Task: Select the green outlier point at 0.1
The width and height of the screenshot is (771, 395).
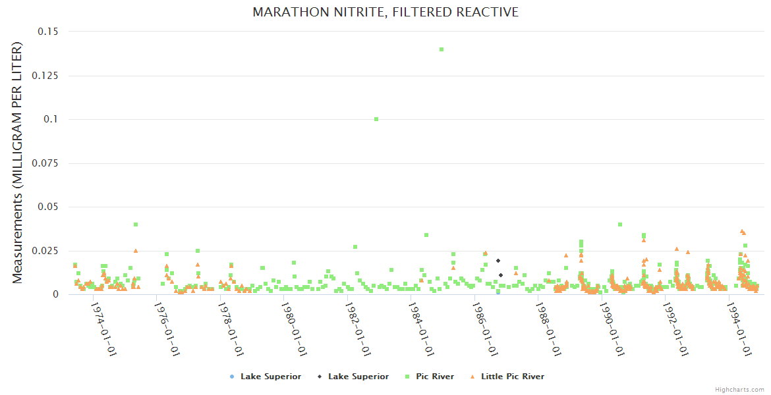Action: point(376,119)
